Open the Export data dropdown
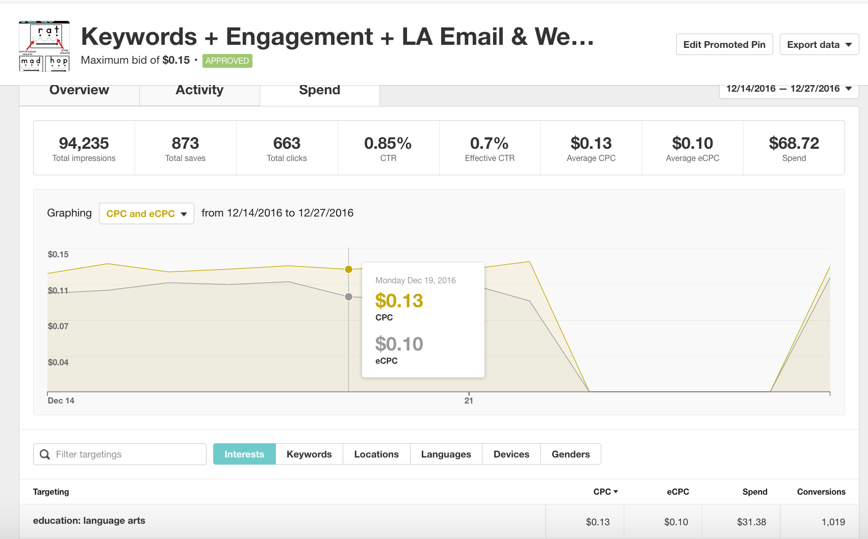This screenshot has height=539, width=868. (819, 44)
